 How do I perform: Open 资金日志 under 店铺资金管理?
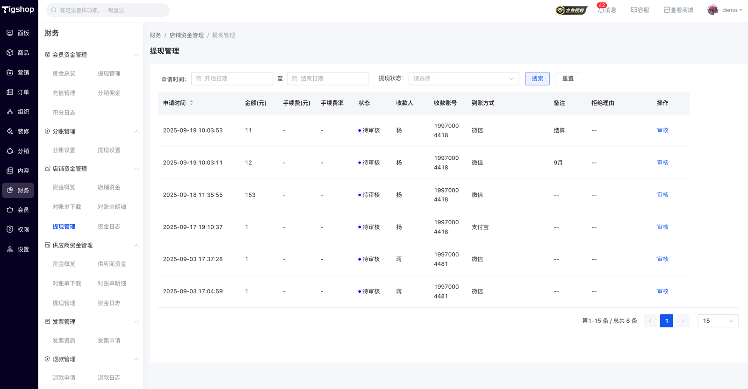pos(109,226)
